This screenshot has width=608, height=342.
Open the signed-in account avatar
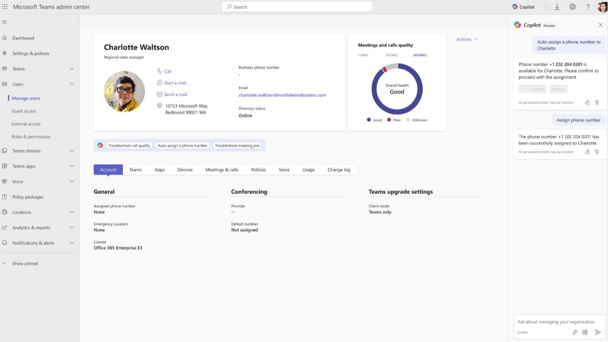pyautogui.click(x=603, y=7)
